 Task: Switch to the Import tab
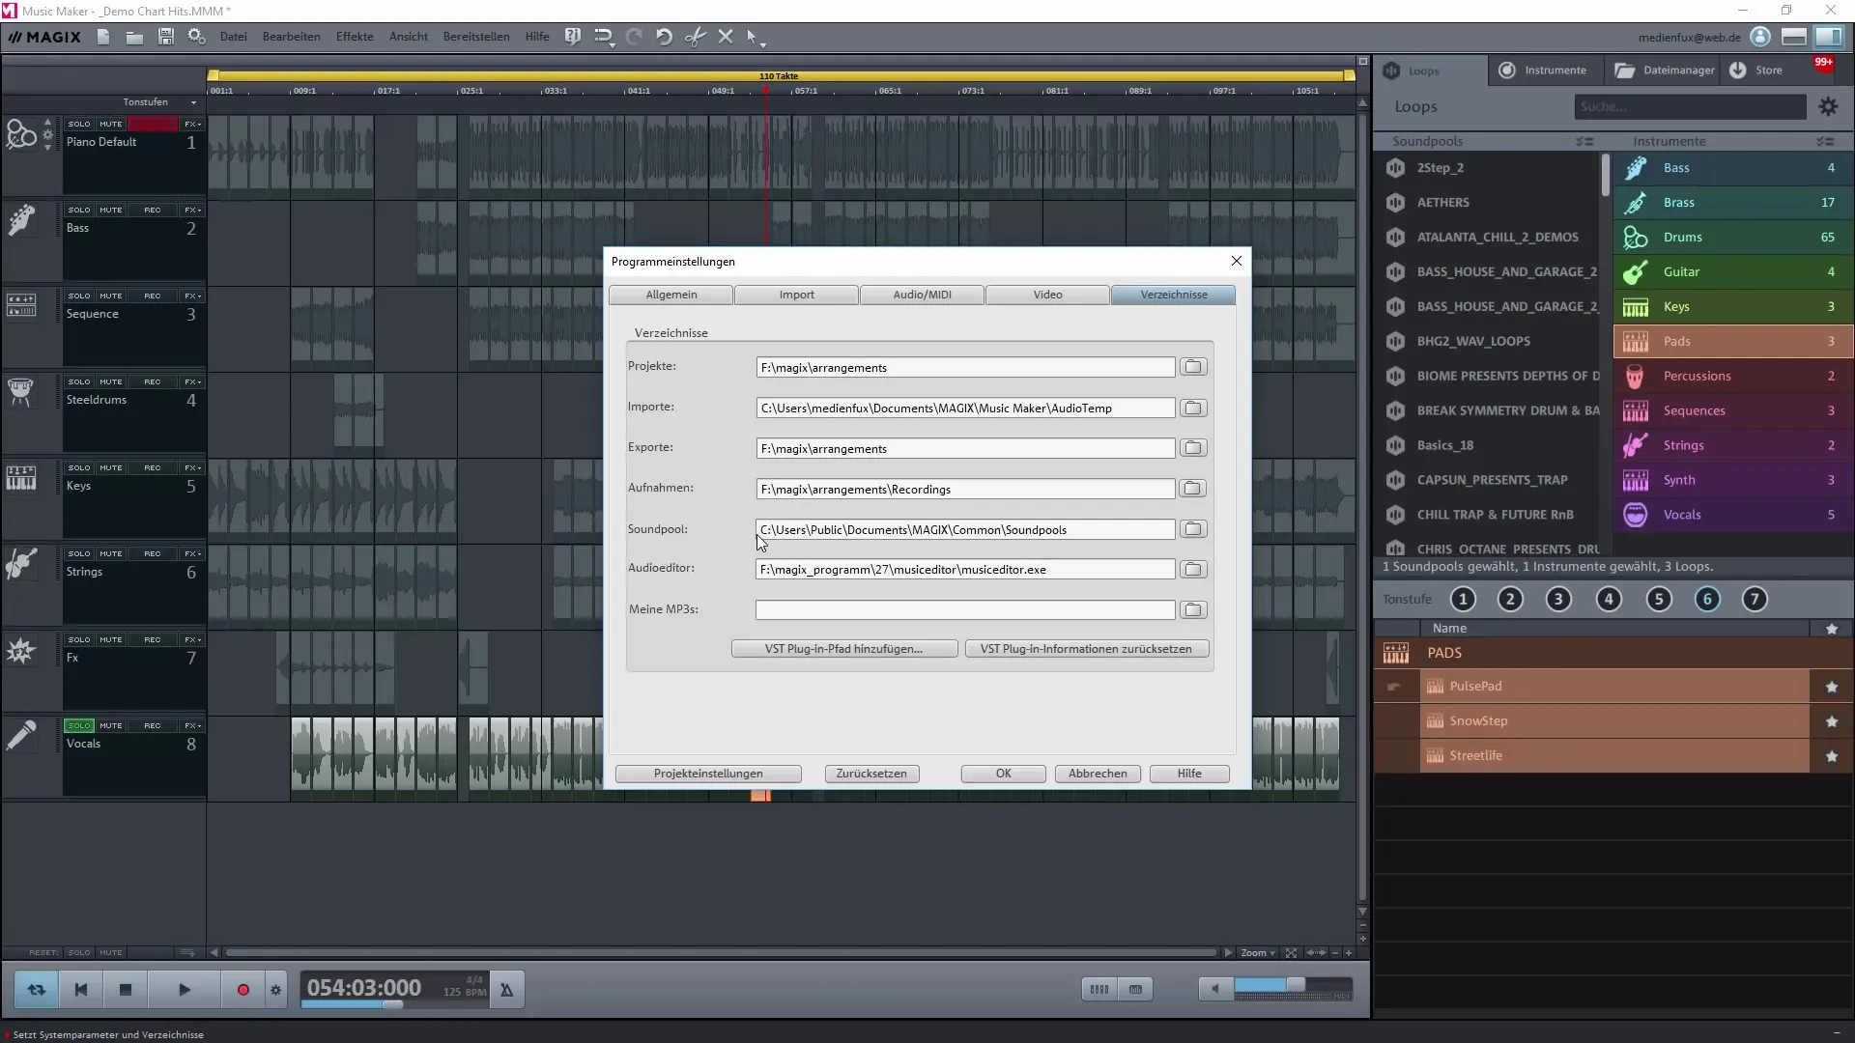click(x=796, y=295)
